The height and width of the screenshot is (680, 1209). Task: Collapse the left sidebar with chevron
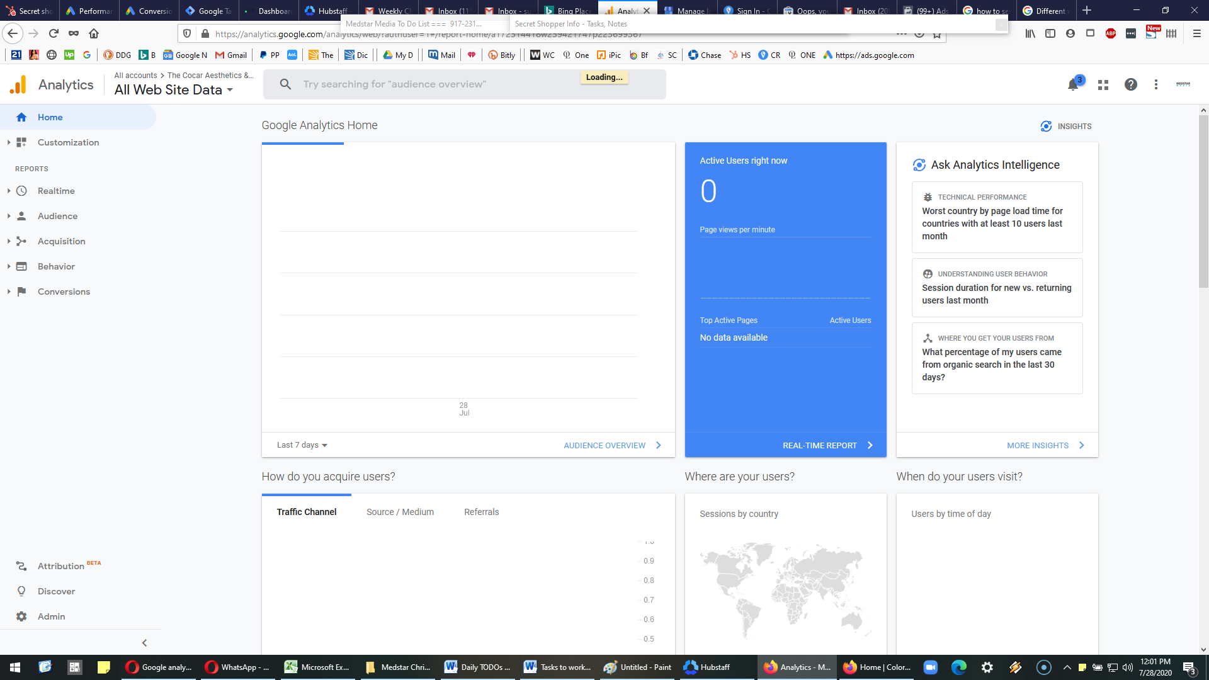[144, 643]
